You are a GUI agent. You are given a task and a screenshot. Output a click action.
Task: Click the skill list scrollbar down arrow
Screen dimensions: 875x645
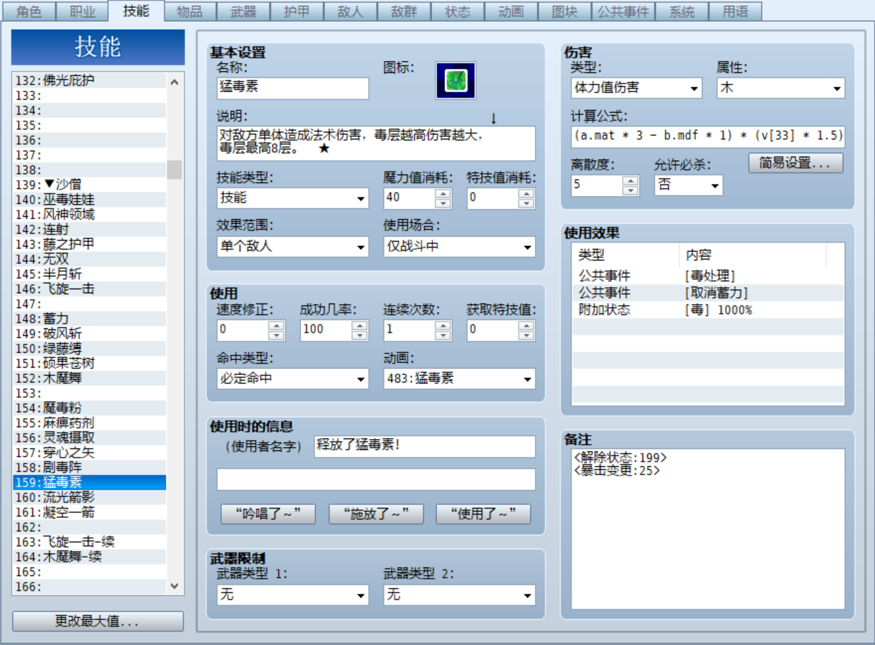(x=175, y=586)
